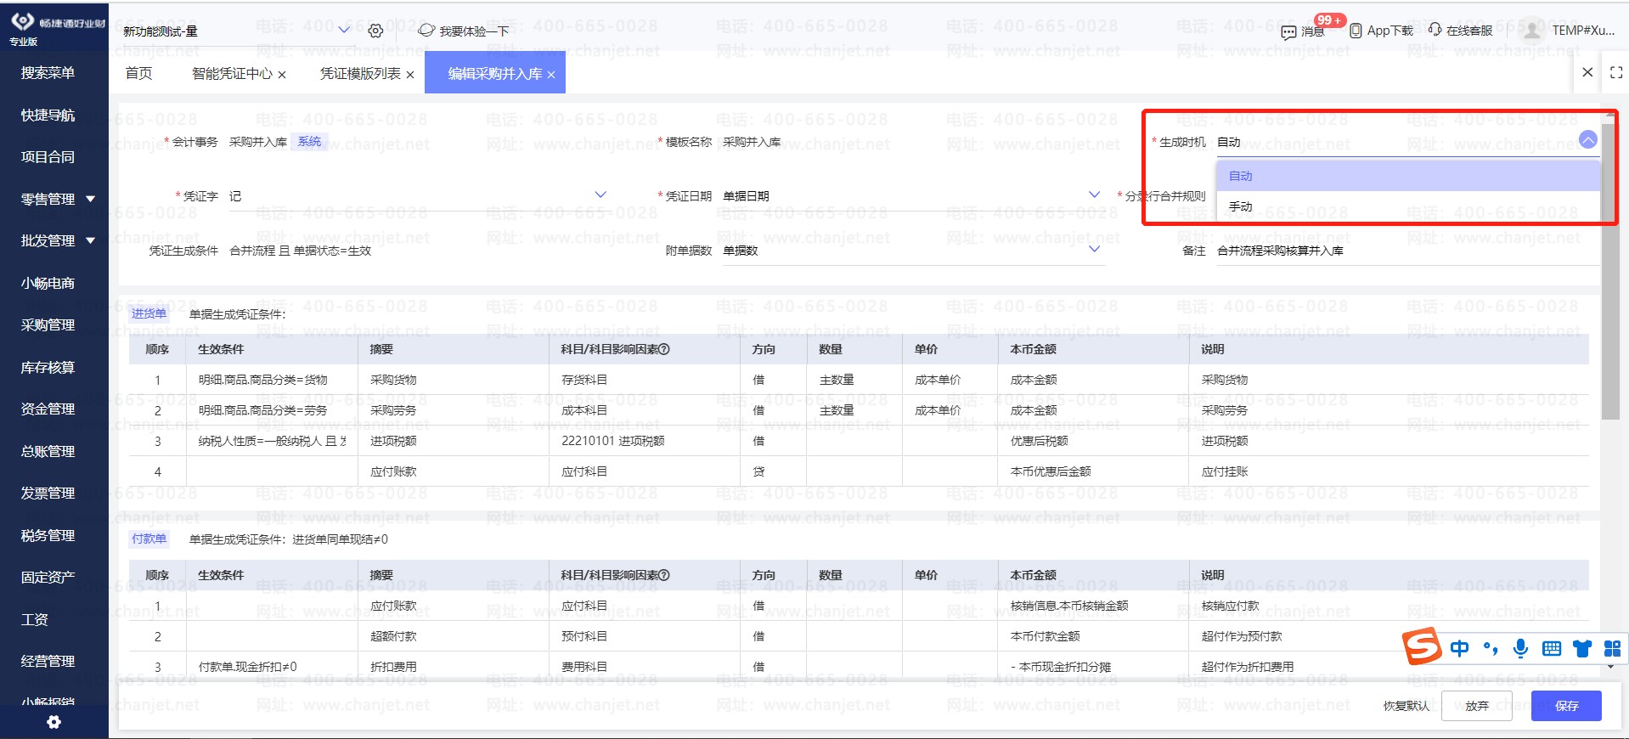The height and width of the screenshot is (739, 1629).
Task: Open 快捷导航 in sidebar
Action: tap(48, 115)
